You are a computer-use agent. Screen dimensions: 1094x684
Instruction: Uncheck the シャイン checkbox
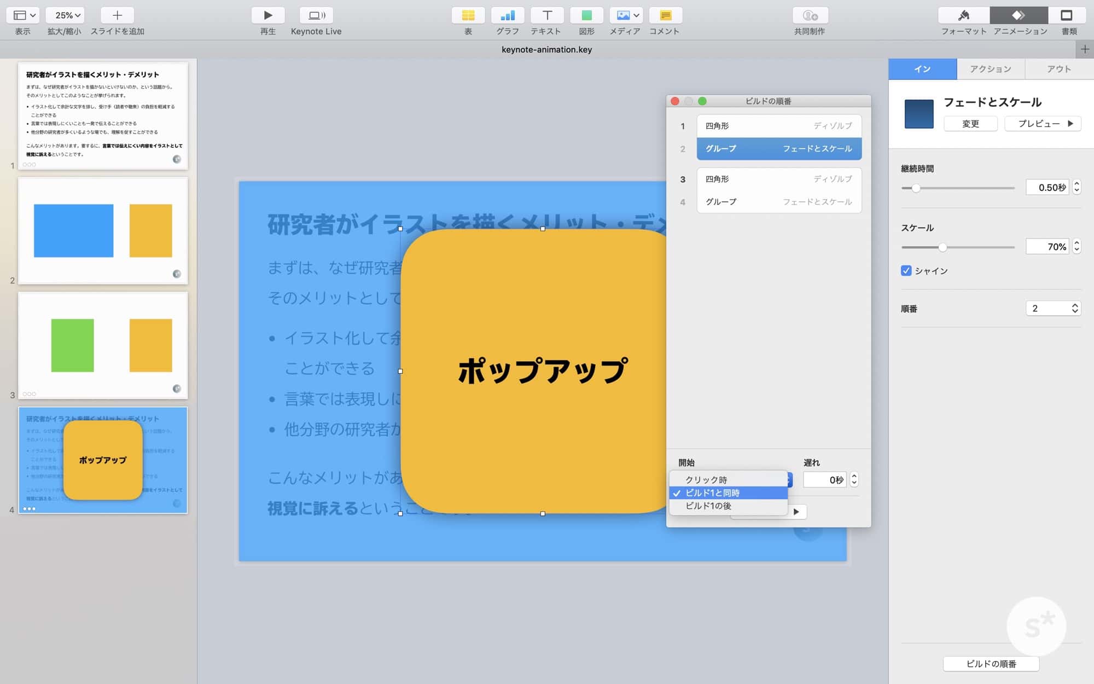point(906,270)
